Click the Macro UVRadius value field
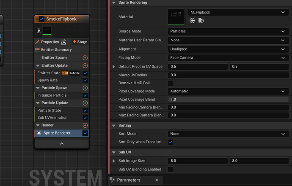Image resolution: width=292 pixels, height=186 pixels. pyautogui.click(x=229, y=75)
